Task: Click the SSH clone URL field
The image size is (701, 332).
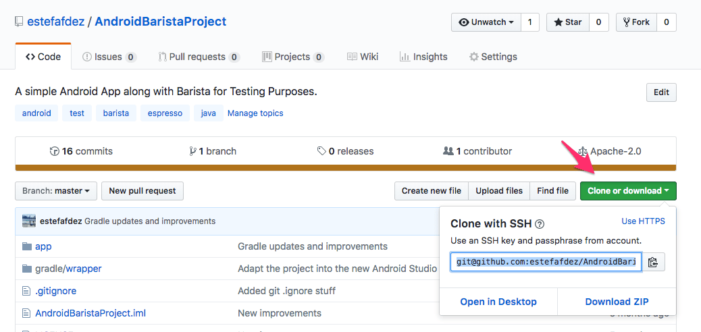Action: pyautogui.click(x=546, y=262)
